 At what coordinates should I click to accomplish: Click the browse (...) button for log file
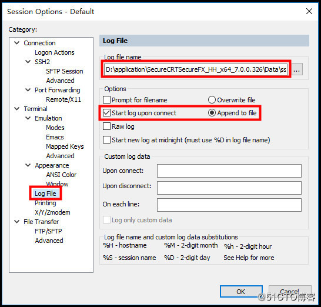pyautogui.click(x=297, y=69)
